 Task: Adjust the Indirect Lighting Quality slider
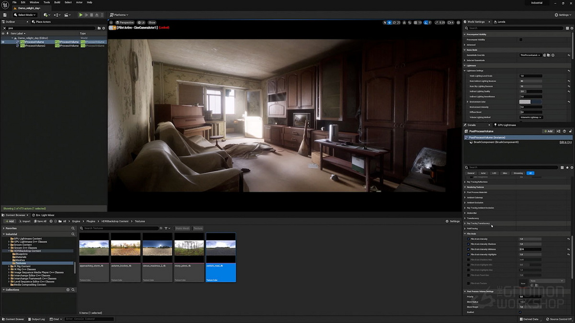point(531,91)
